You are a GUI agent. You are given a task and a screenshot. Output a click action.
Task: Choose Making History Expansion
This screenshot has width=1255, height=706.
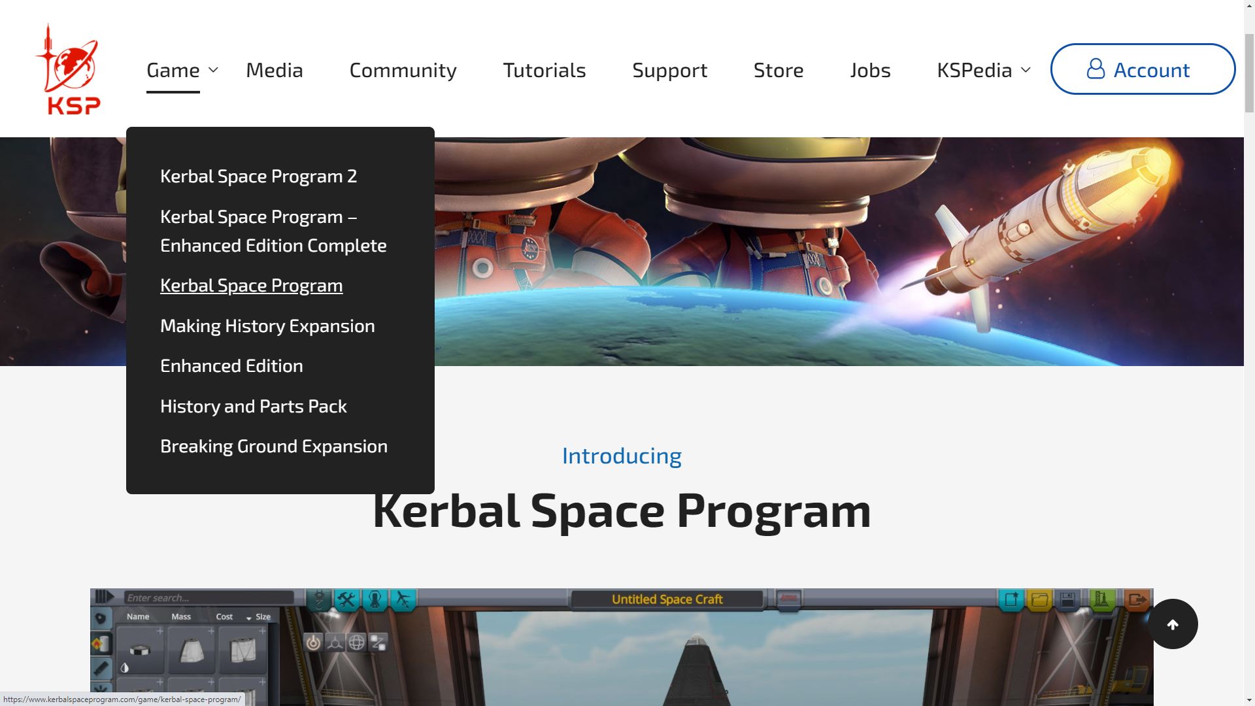coord(267,326)
